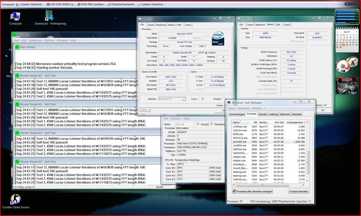Image resolution: width=361 pixels, height=216 pixels.
Task: Click Prozesse aller Benutzer anzeigen button
Action: click(x=252, y=191)
